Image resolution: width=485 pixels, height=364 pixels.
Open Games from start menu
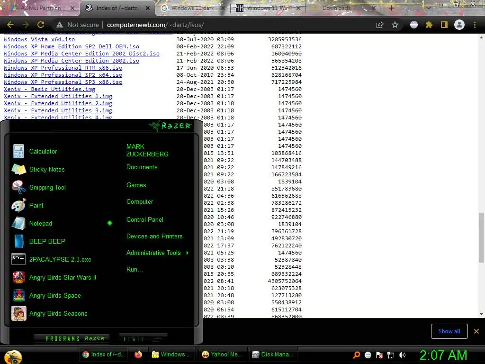coord(136,185)
